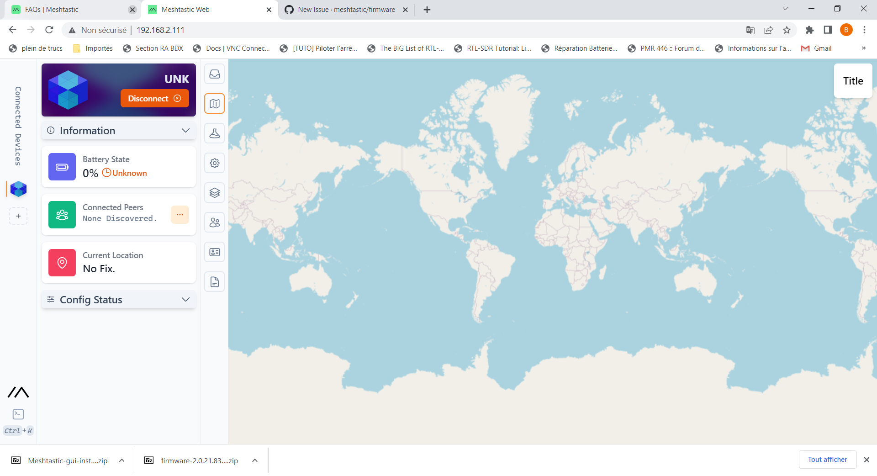Open the Info ID-card icon
Image resolution: width=877 pixels, height=476 pixels.
(214, 252)
